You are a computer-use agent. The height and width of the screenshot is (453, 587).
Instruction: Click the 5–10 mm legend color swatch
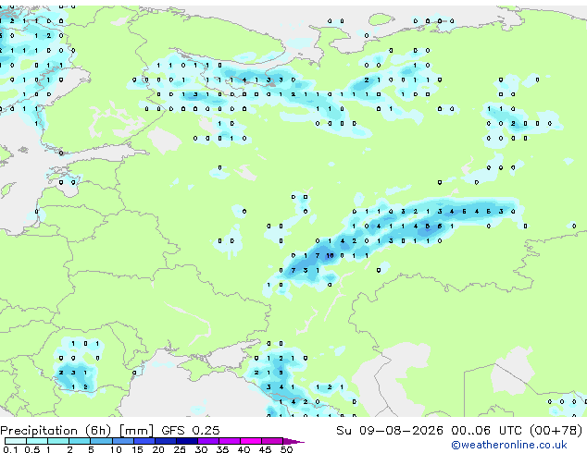pyautogui.click(x=101, y=441)
